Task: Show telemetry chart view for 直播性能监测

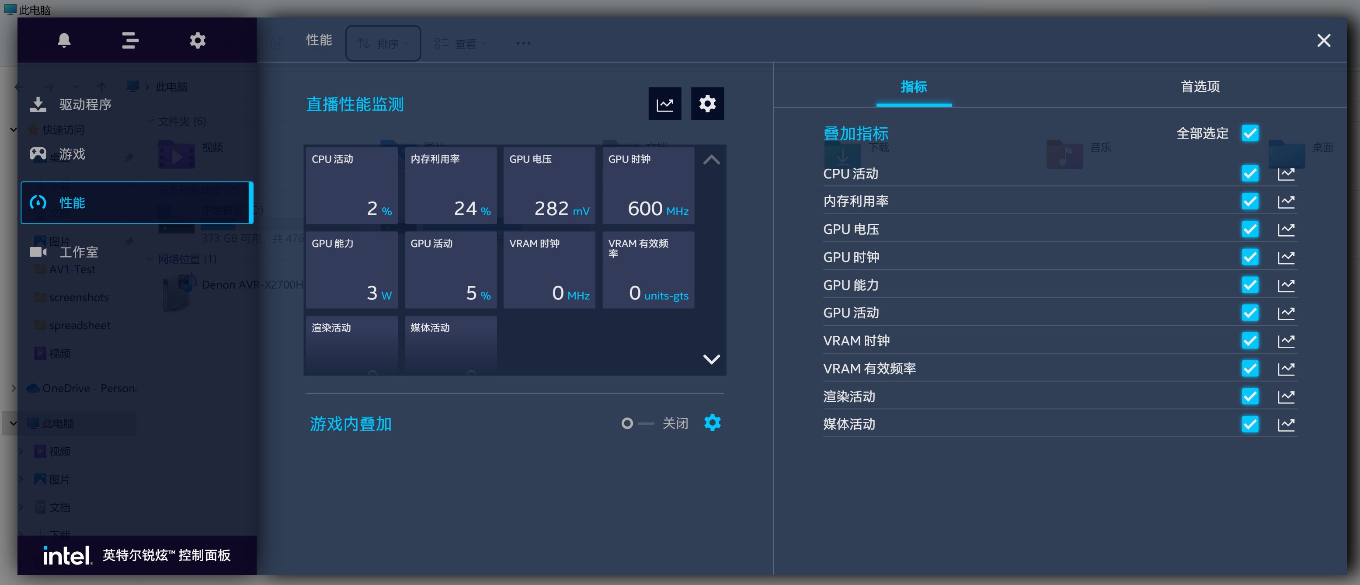Action: [x=664, y=104]
